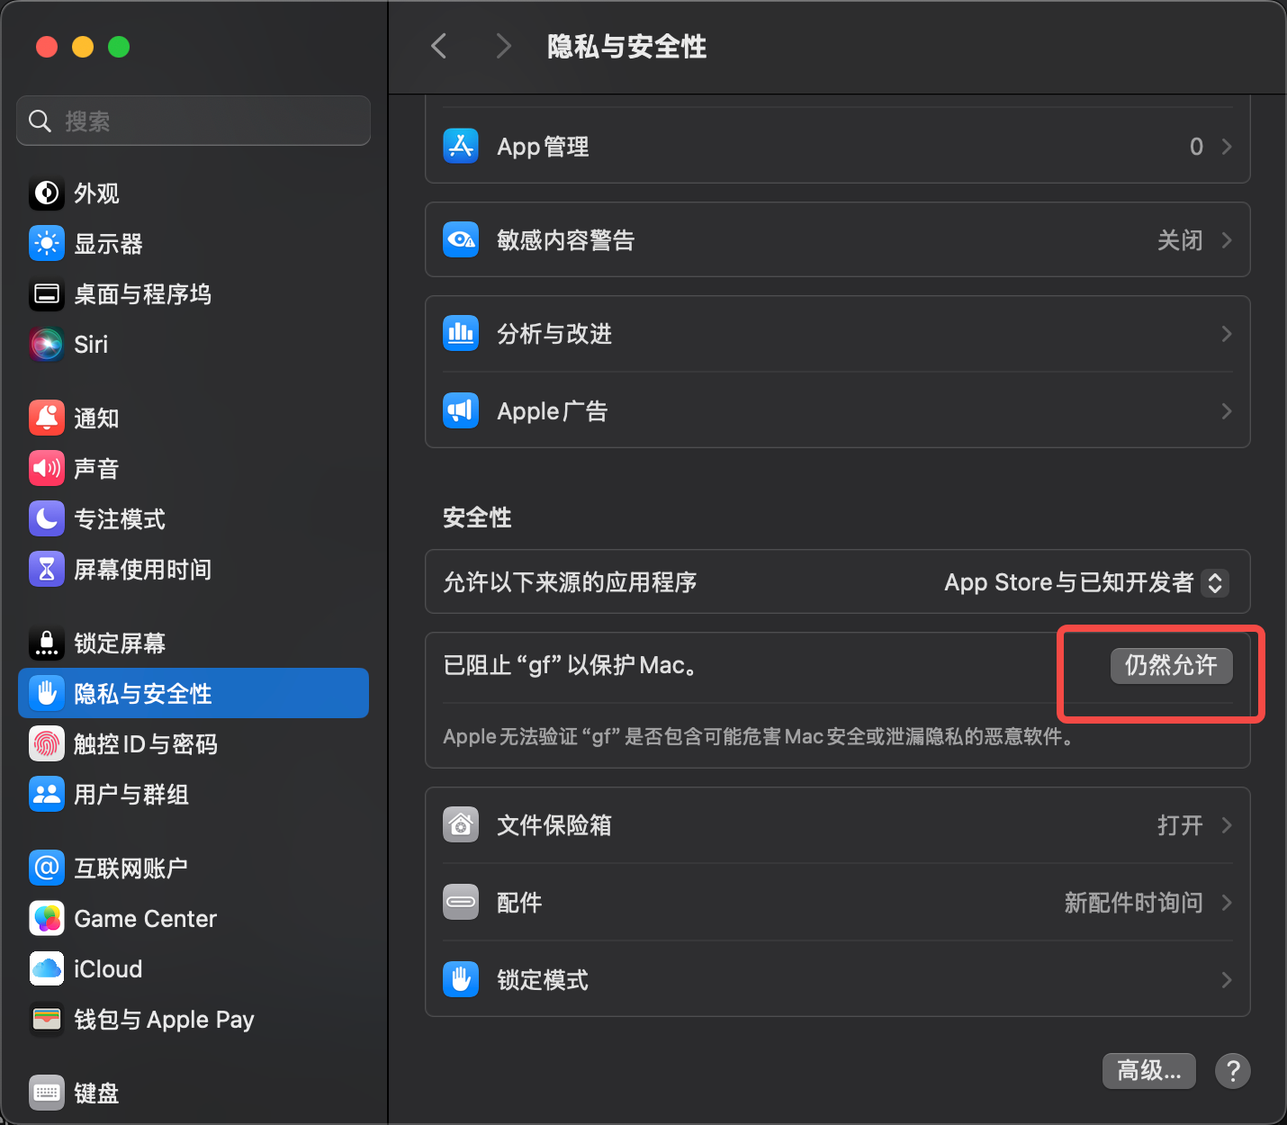Click 允许以下来源的应用程序 label
This screenshot has width=1287, height=1125.
570,582
